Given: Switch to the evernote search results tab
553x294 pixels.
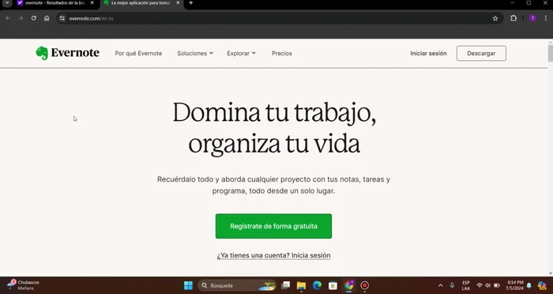Looking at the screenshot, I should pyautogui.click(x=56, y=3).
